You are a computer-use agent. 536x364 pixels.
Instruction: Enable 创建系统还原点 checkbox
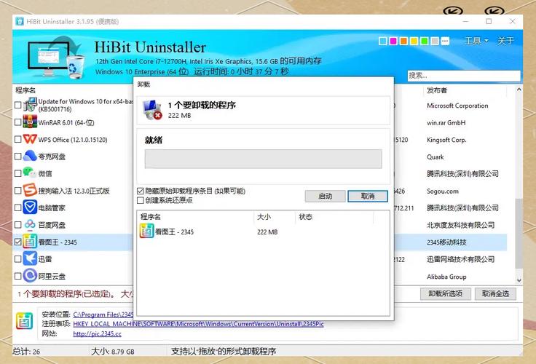(x=140, y=200)
